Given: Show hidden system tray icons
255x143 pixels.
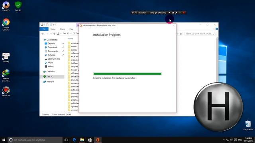Looking at the screenshot, I should point(224,140).
